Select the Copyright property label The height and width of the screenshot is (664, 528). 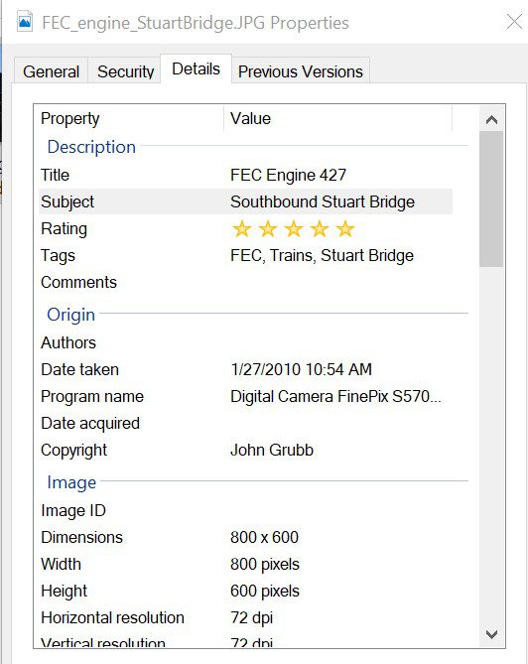(x=73, y=451)
